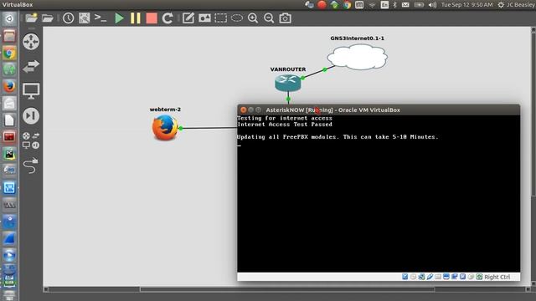Click the GNS3 canvas horizontal scrollbar

(x=287, y=289)
